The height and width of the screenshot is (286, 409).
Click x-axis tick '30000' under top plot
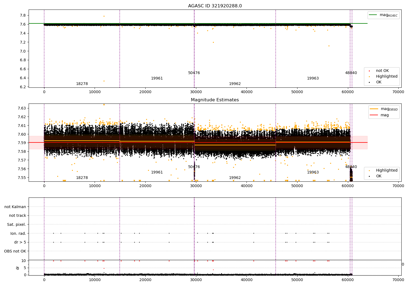coord(196,92)
